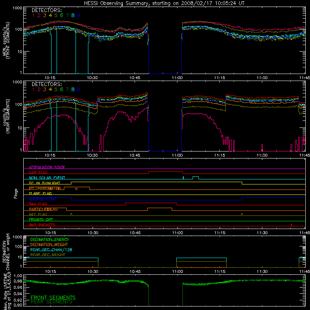Viewport: 310px width, 310px height.
Task: Pick detector 1 in the rear segments legend
Action: 33,90
